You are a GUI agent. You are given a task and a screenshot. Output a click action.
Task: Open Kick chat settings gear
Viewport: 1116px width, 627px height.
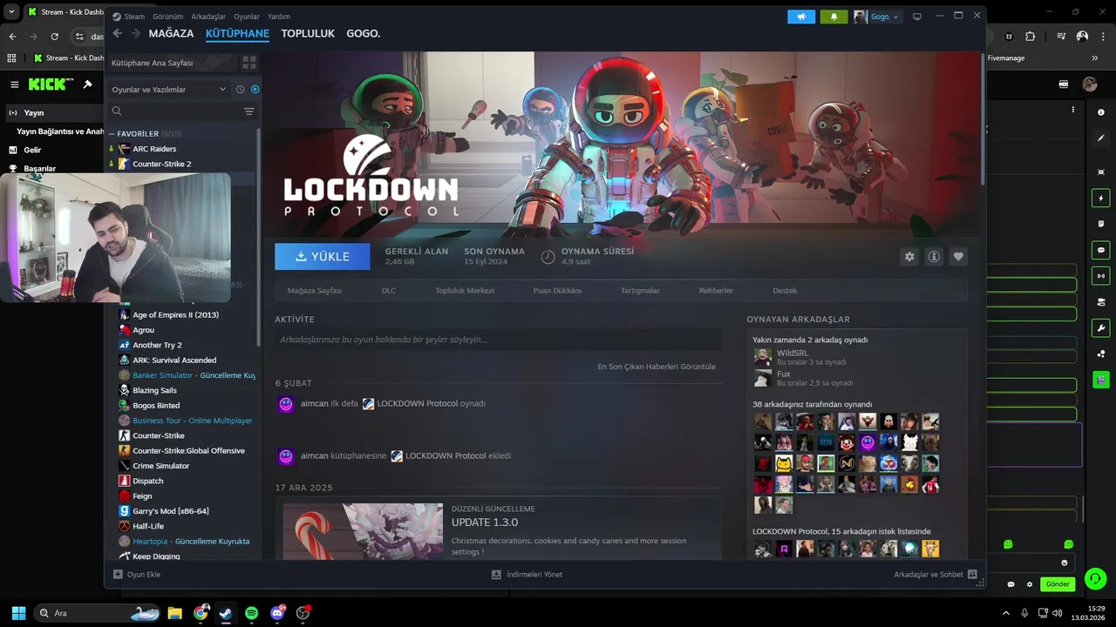(1030, 584)
